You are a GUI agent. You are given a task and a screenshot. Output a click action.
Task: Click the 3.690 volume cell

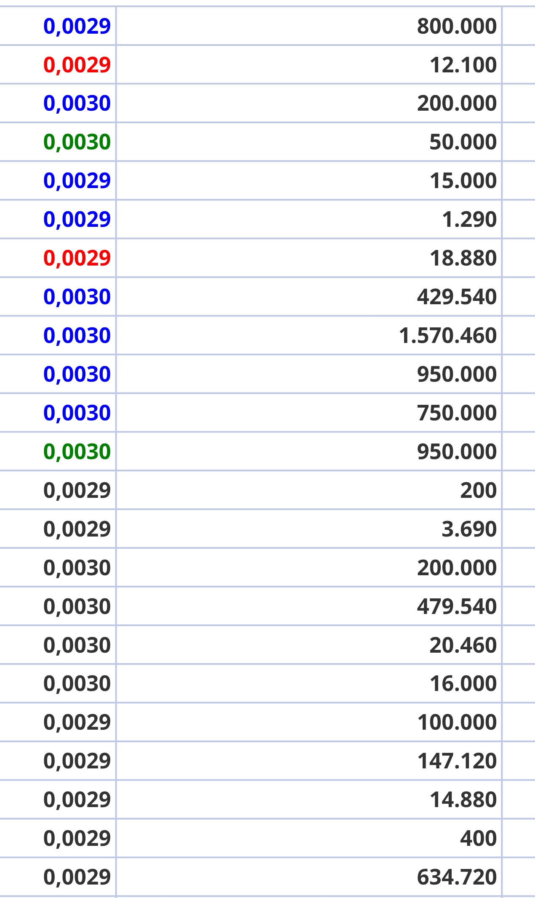(309, 529)
